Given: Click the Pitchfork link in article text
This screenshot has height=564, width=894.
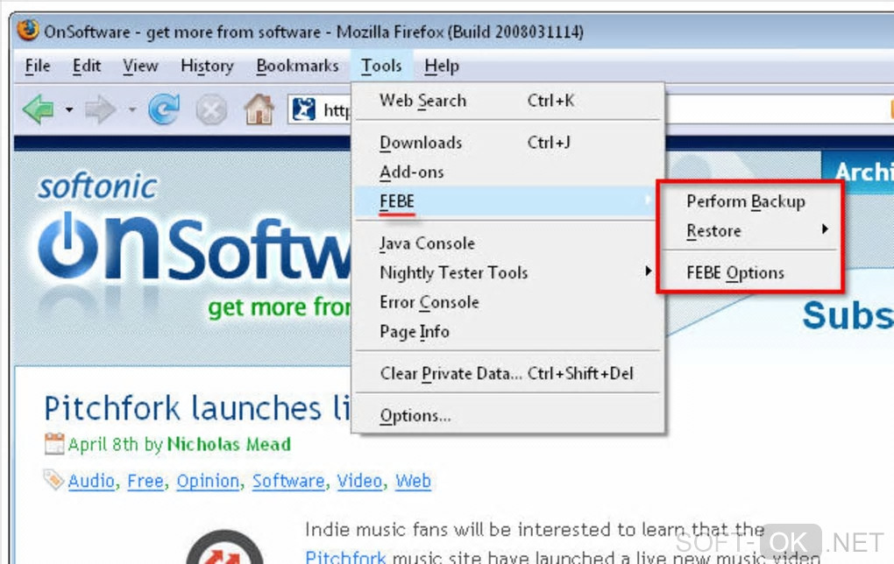Looking at the screenshot, I should pos(345,557).
